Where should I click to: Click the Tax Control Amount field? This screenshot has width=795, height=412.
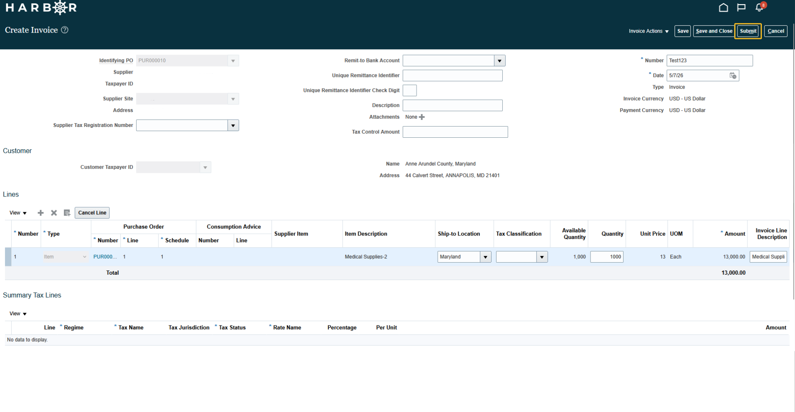[x=455, y=132]
